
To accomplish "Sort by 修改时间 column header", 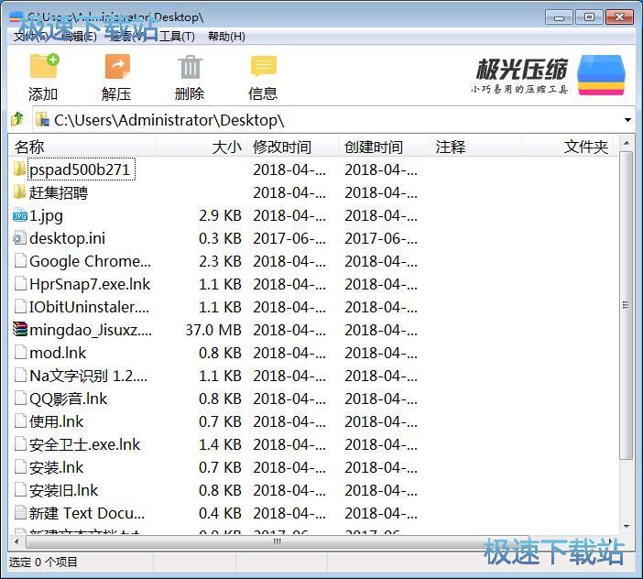I will 293,147.
